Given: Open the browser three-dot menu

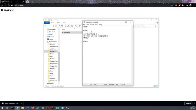Looking at the screenshot, I should pos(194,5).
